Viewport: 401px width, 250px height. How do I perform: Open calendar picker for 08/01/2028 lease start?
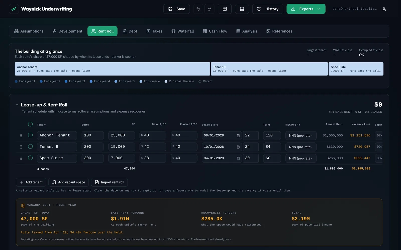tap(238, 135)
